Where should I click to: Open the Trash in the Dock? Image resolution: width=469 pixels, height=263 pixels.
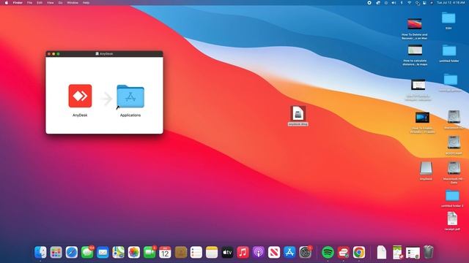pyautogui.click(x=429, y=253)
